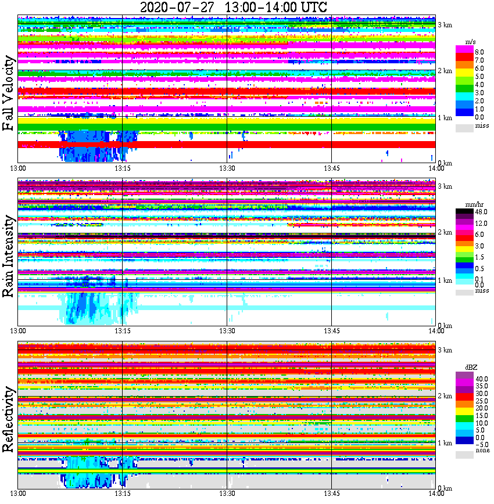Click the grey miss swatch in rain legend
Screen dimensions: 494x504
pos(464,292)
